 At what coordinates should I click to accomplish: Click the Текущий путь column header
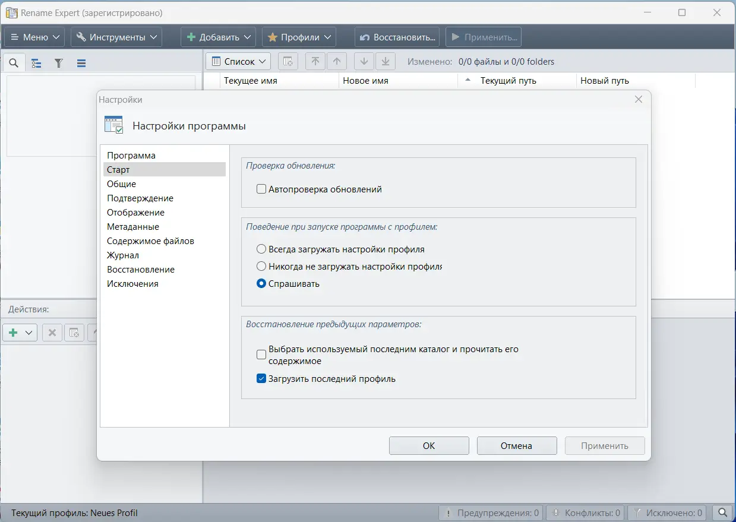(x=517, y=80)
